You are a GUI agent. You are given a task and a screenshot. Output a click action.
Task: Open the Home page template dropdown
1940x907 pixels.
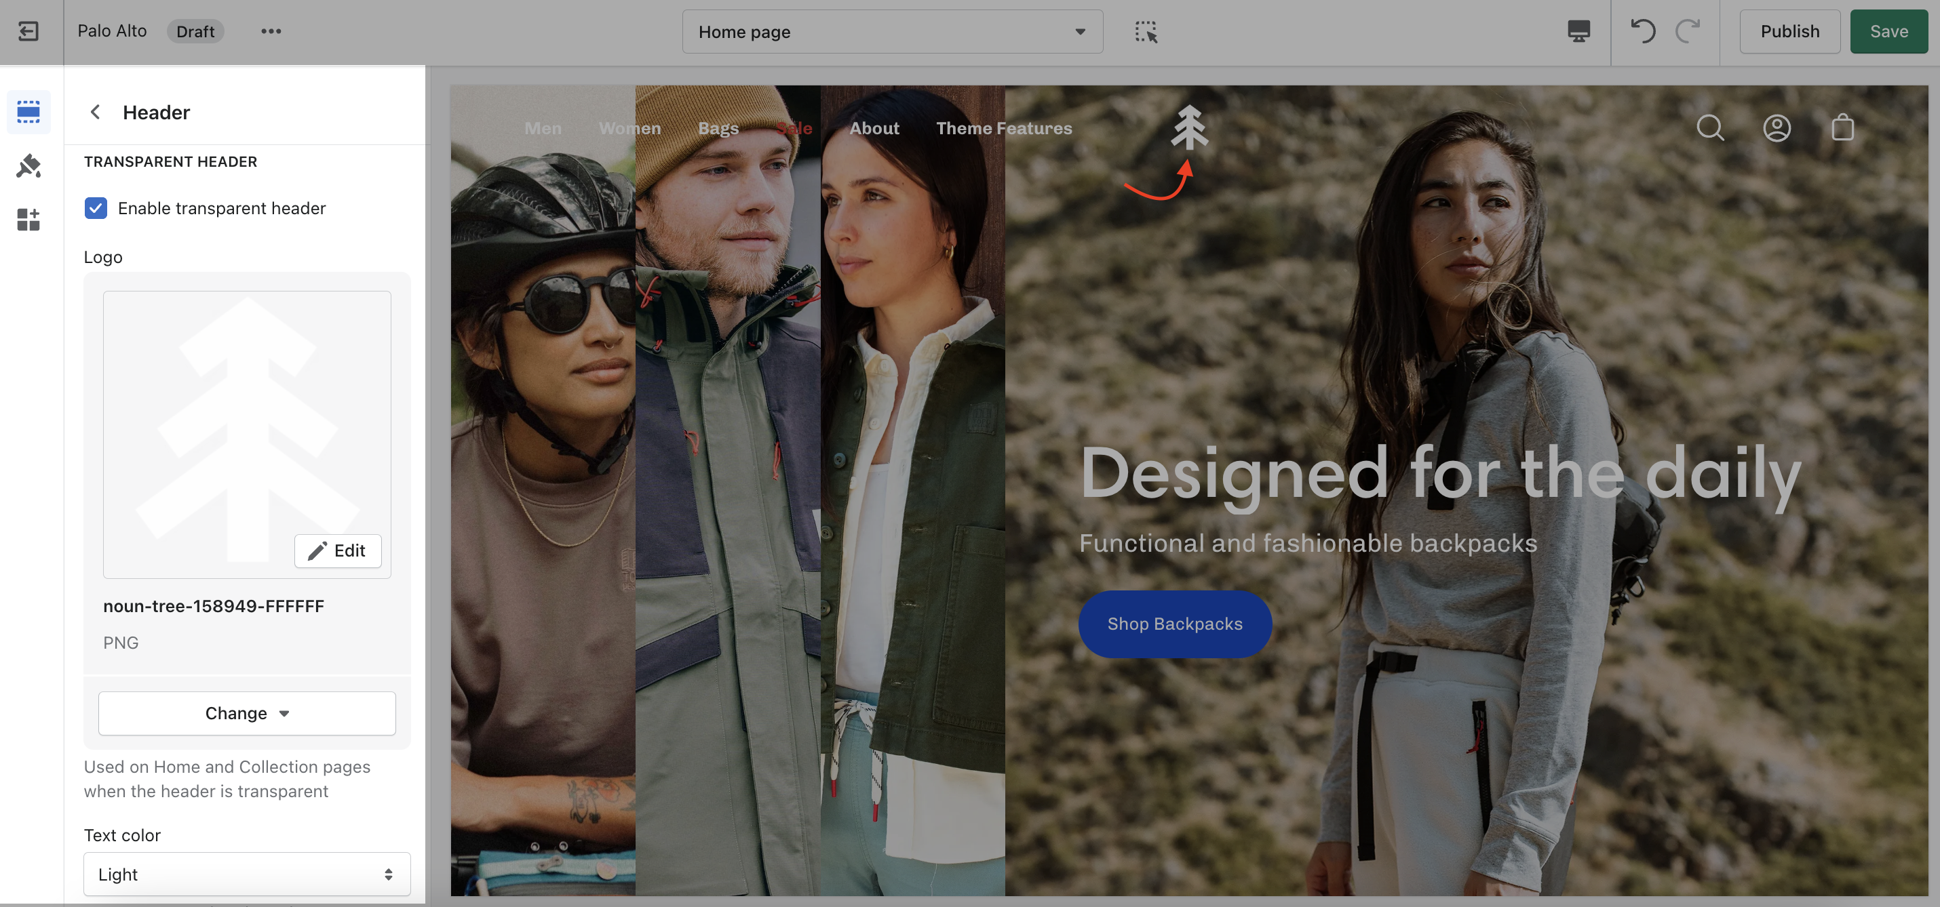[892, 32]
